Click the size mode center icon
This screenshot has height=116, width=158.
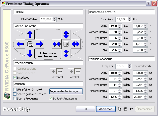66,44
